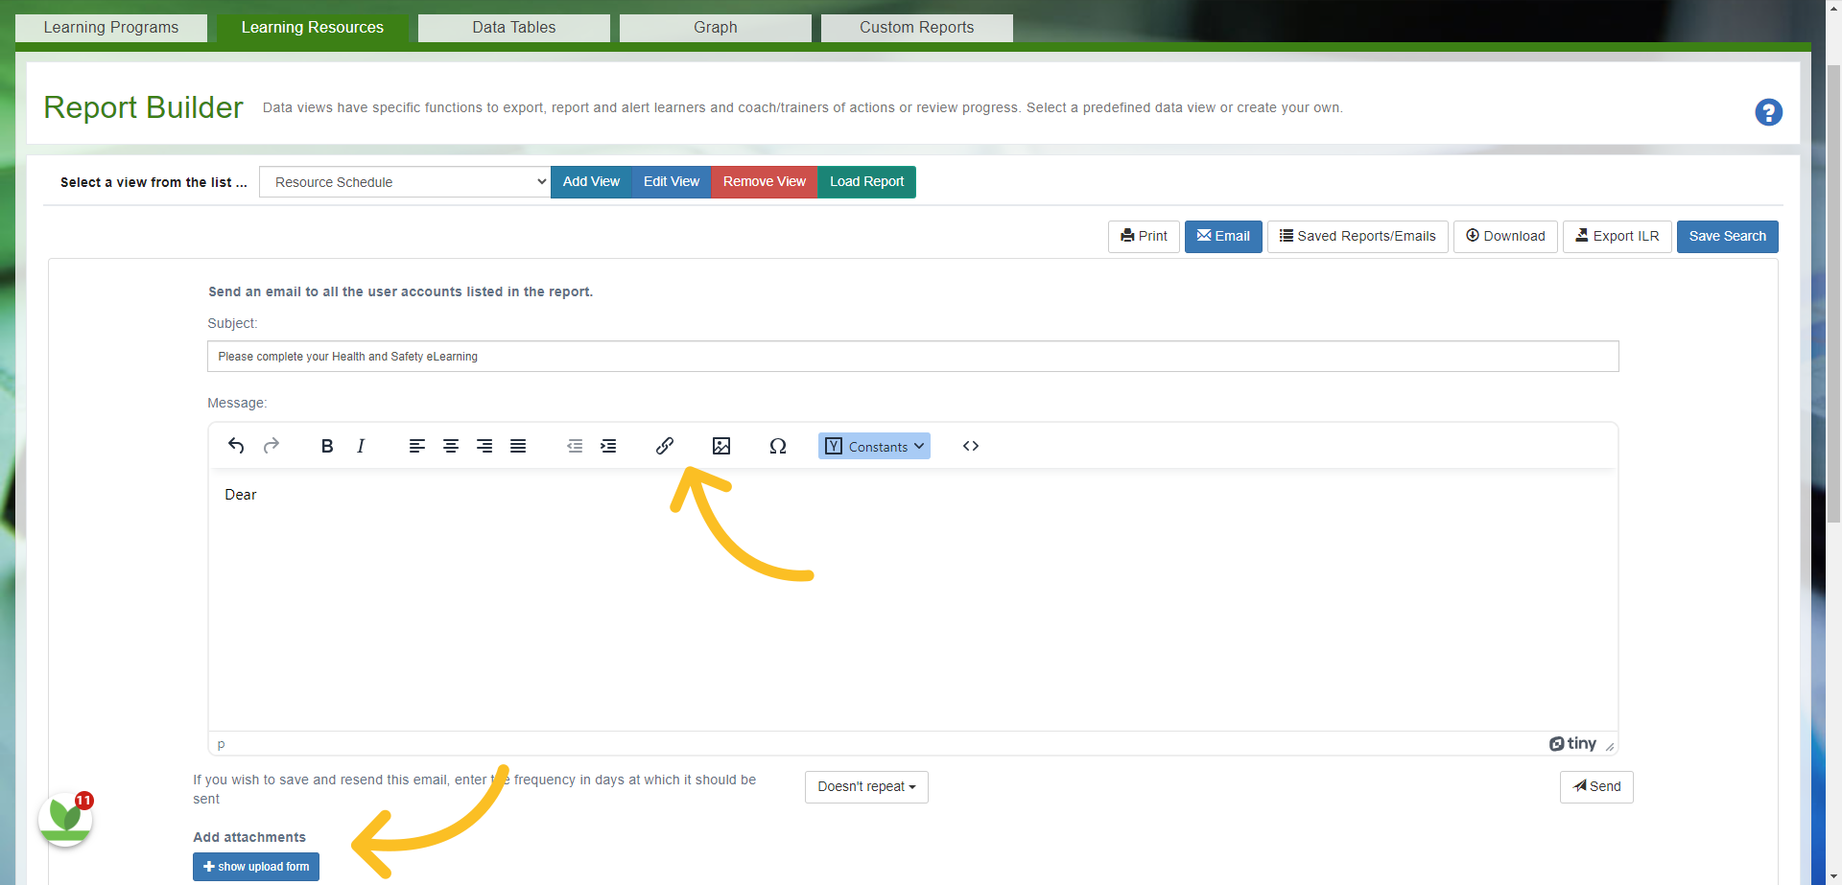Undo the last edit in the message editor
Image resolution: width=1842 pixels, height=885 pixels.
click(236, 446)
